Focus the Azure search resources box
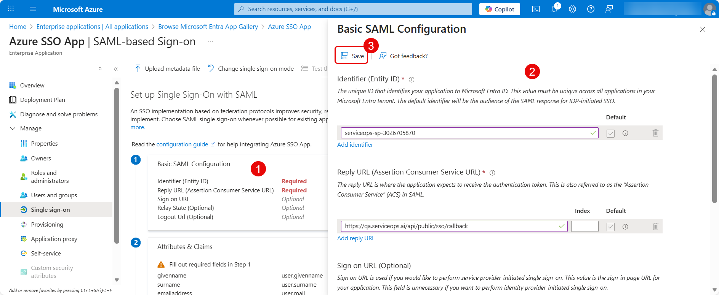Screen dimensions: 719x295 [353, 9]
